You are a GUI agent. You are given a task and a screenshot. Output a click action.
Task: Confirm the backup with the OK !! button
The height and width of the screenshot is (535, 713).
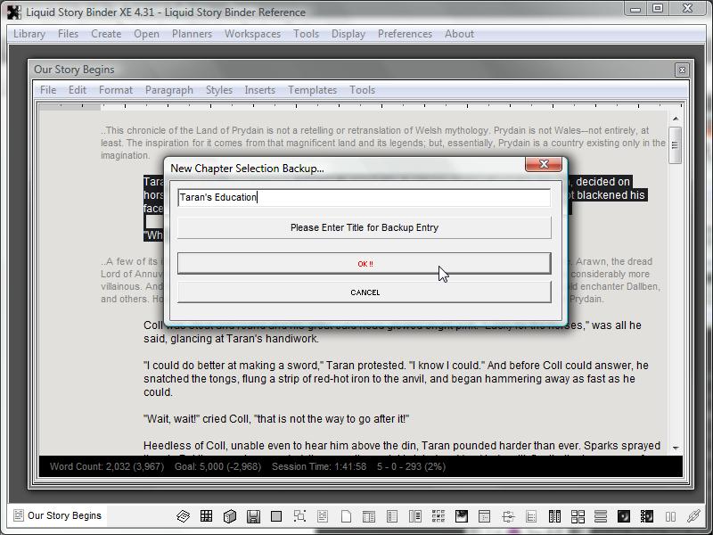point(364,264)
